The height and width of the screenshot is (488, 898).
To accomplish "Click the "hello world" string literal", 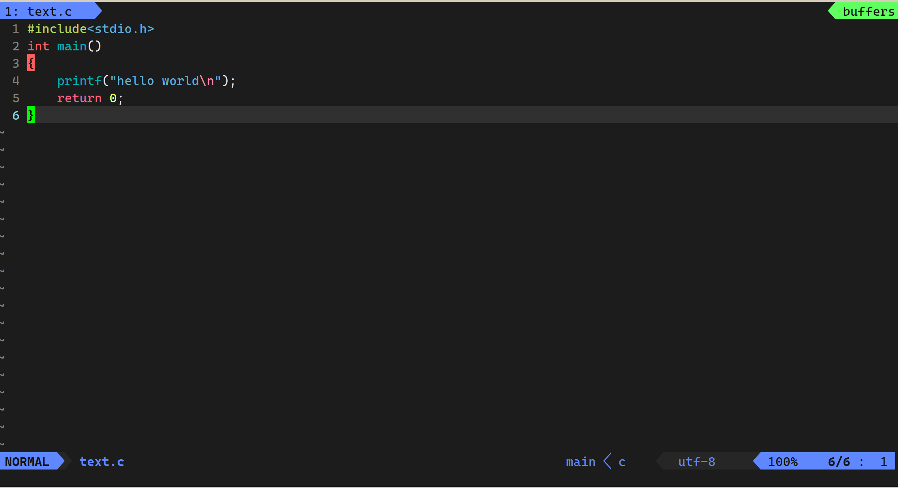I will (x=165, y=81).
